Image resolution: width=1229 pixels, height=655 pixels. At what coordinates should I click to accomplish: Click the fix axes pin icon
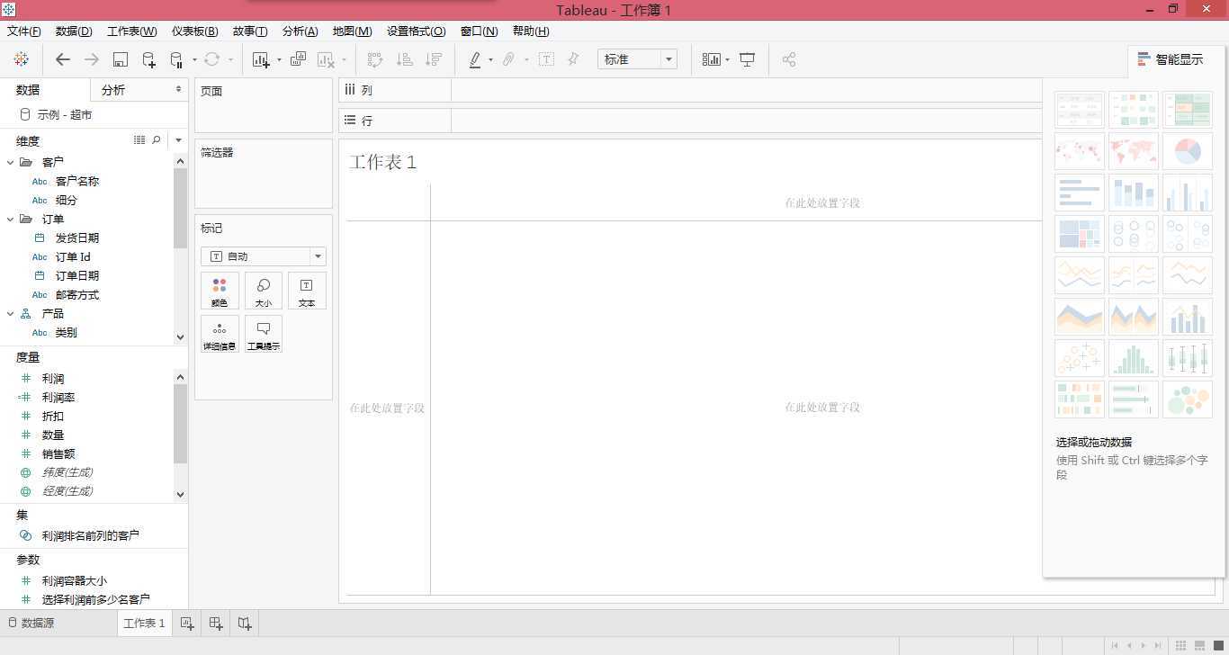(x=572, y=59)
